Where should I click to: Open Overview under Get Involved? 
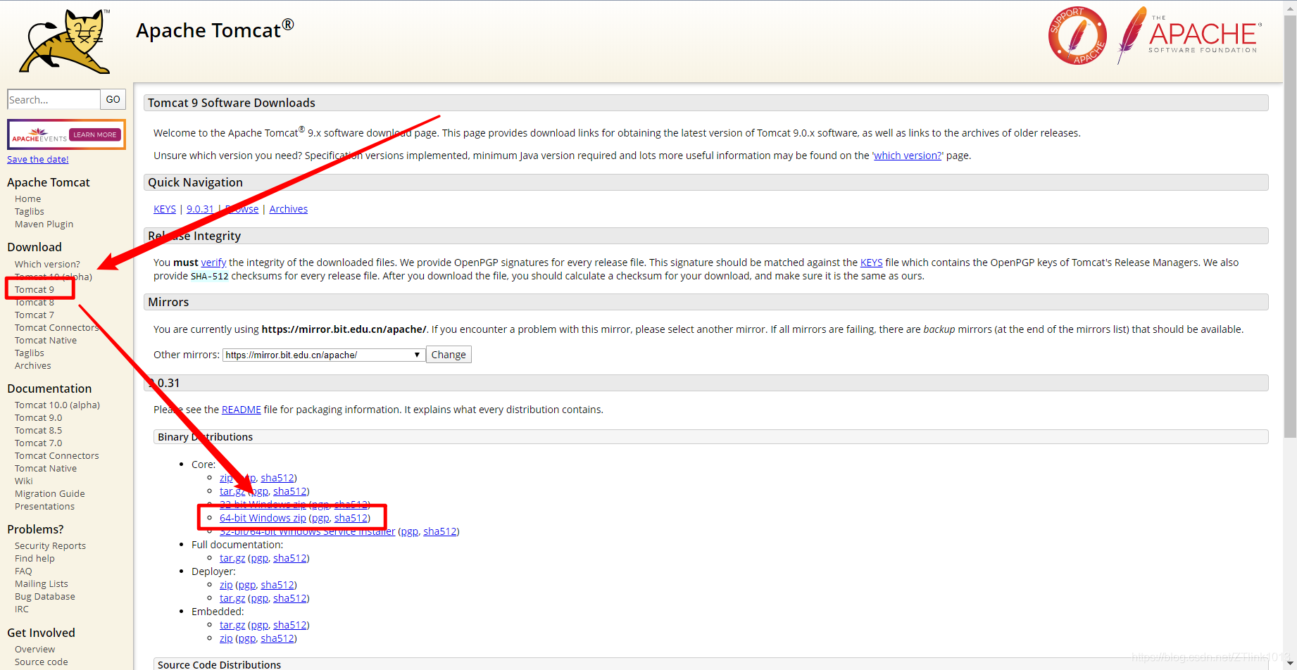(35, 650)
